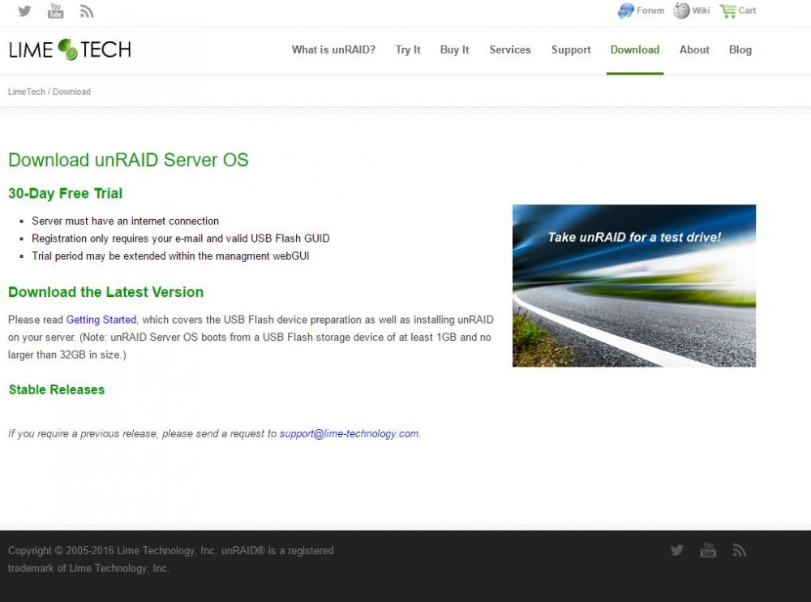The image size is (811, 602).
Task: Open the Services menu item
Action: coord(510,49)
